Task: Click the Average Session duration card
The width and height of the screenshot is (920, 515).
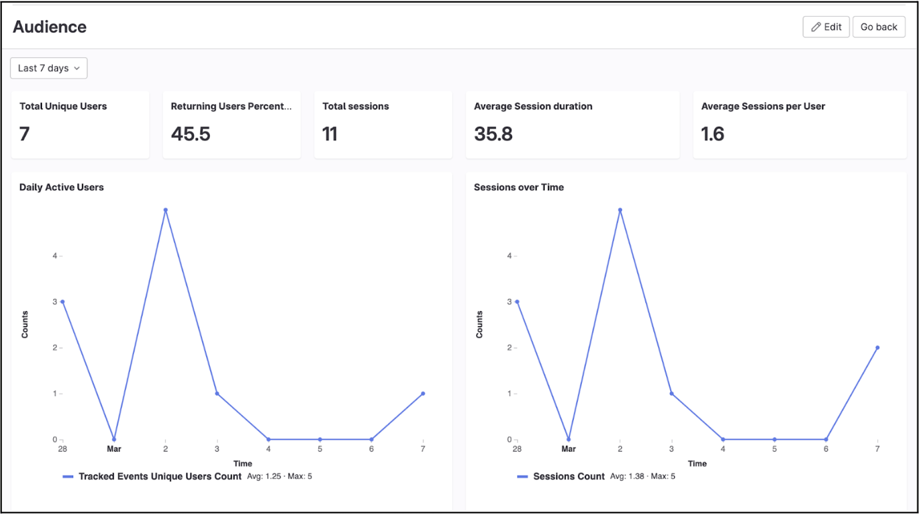Action: [573, 124]
